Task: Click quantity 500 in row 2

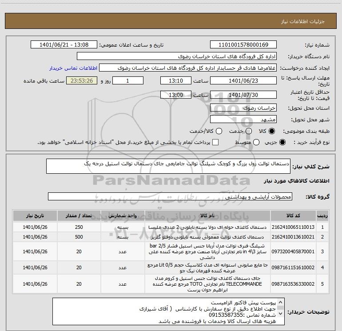Action: point(79,237)
